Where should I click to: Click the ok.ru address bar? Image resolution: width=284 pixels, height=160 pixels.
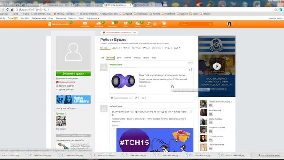(x=145, y=10)
